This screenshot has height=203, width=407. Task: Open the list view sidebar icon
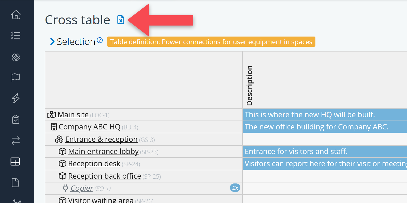pyautogui.click(x=16, y=36)
